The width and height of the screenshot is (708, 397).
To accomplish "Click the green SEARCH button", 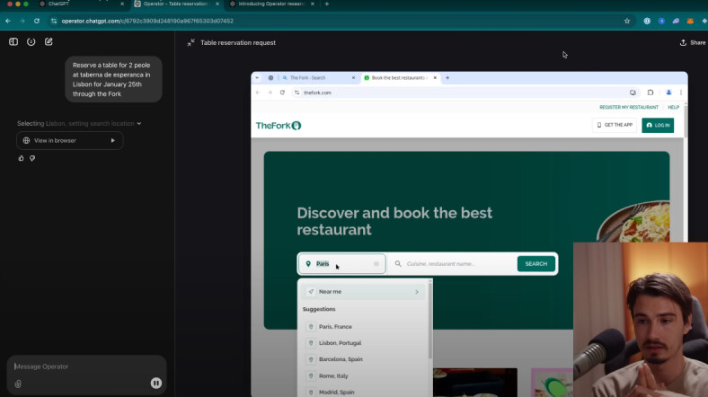I will tap(536, 263).
